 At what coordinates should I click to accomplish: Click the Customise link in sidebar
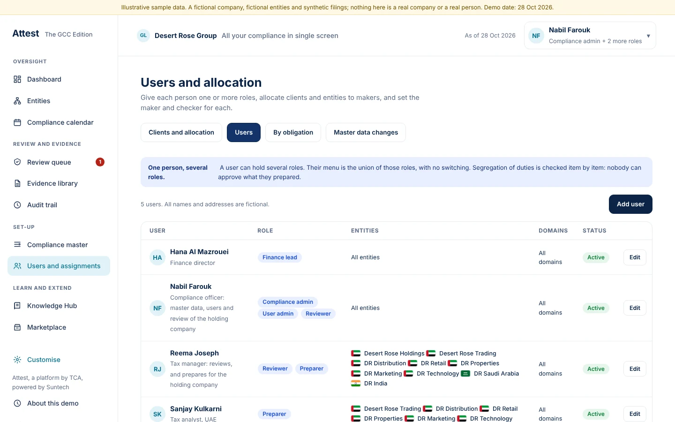44,360
